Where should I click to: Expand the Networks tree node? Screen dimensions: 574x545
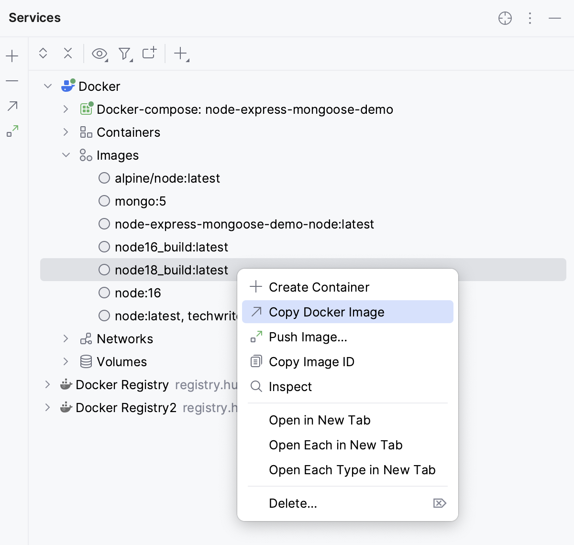(x=65, y=338)
